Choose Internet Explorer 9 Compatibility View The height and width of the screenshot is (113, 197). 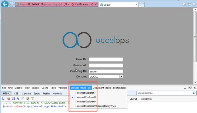click(96, 106)
